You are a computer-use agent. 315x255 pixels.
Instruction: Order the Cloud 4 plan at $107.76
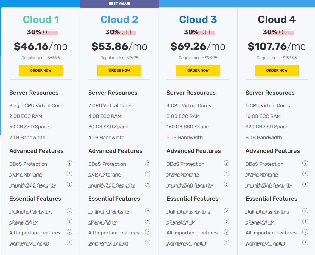[277, 70]
